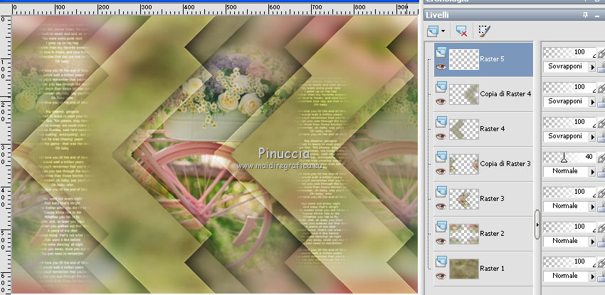Toggle the transparency lock for Raster 1
The image size is (605, 295).
coord(601,278)
